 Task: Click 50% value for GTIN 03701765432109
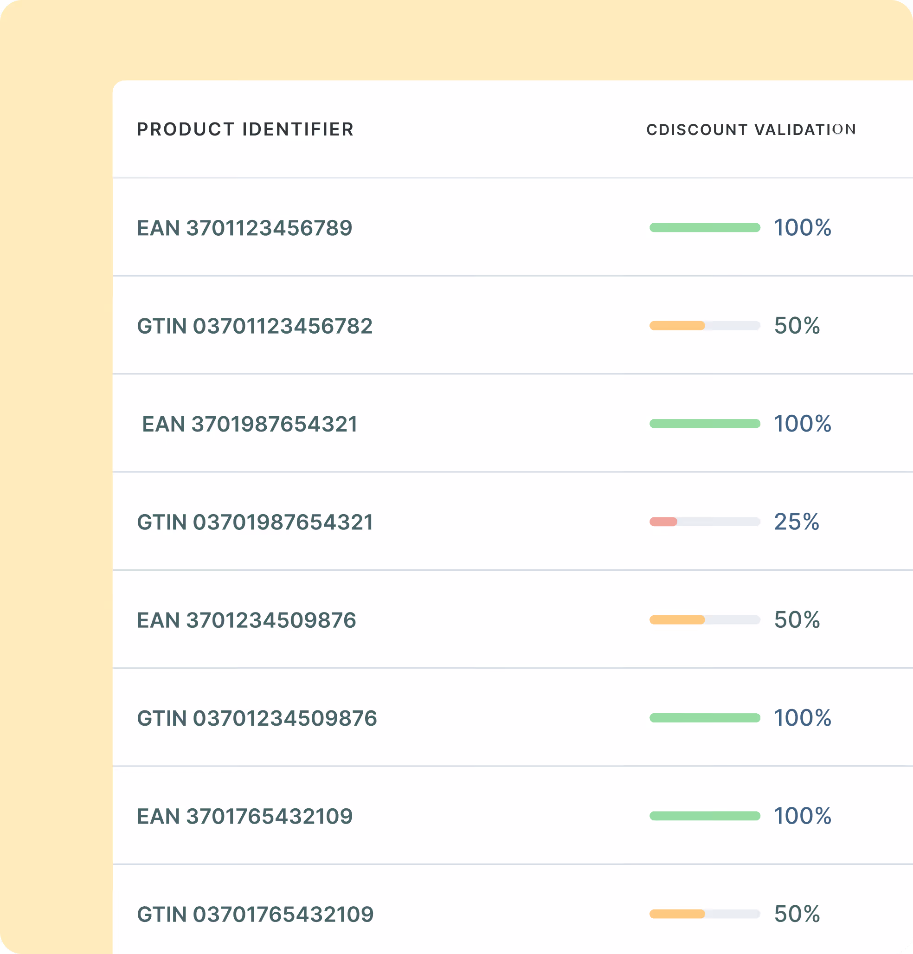tap(797, 914)
